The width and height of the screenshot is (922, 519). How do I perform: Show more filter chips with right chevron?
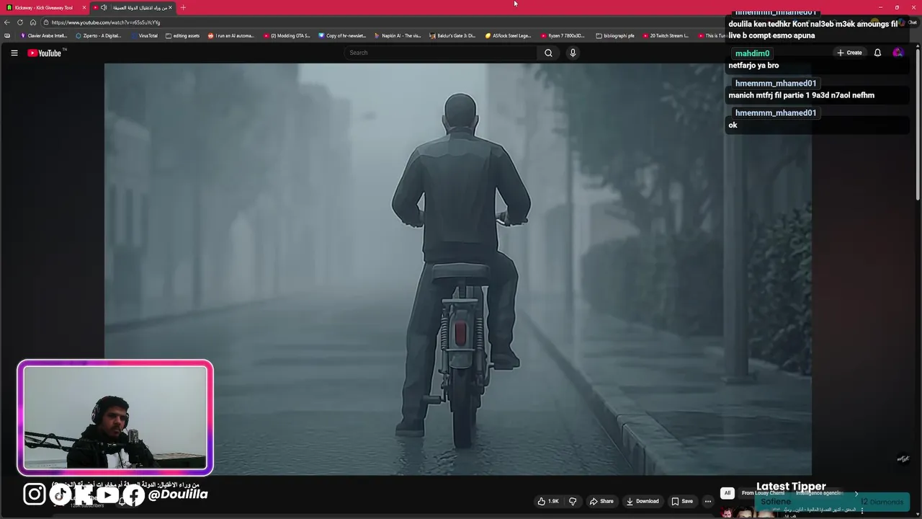click(856, 493)
